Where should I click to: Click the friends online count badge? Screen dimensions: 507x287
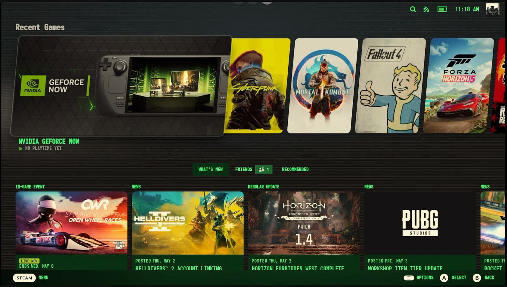point(264,169)
